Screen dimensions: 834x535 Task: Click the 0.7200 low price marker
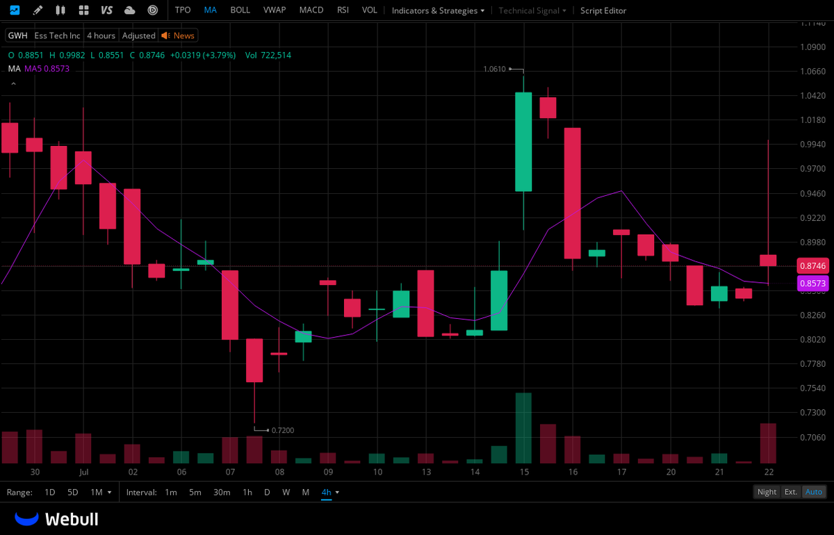pyautogui.click(x=283, y=430)
